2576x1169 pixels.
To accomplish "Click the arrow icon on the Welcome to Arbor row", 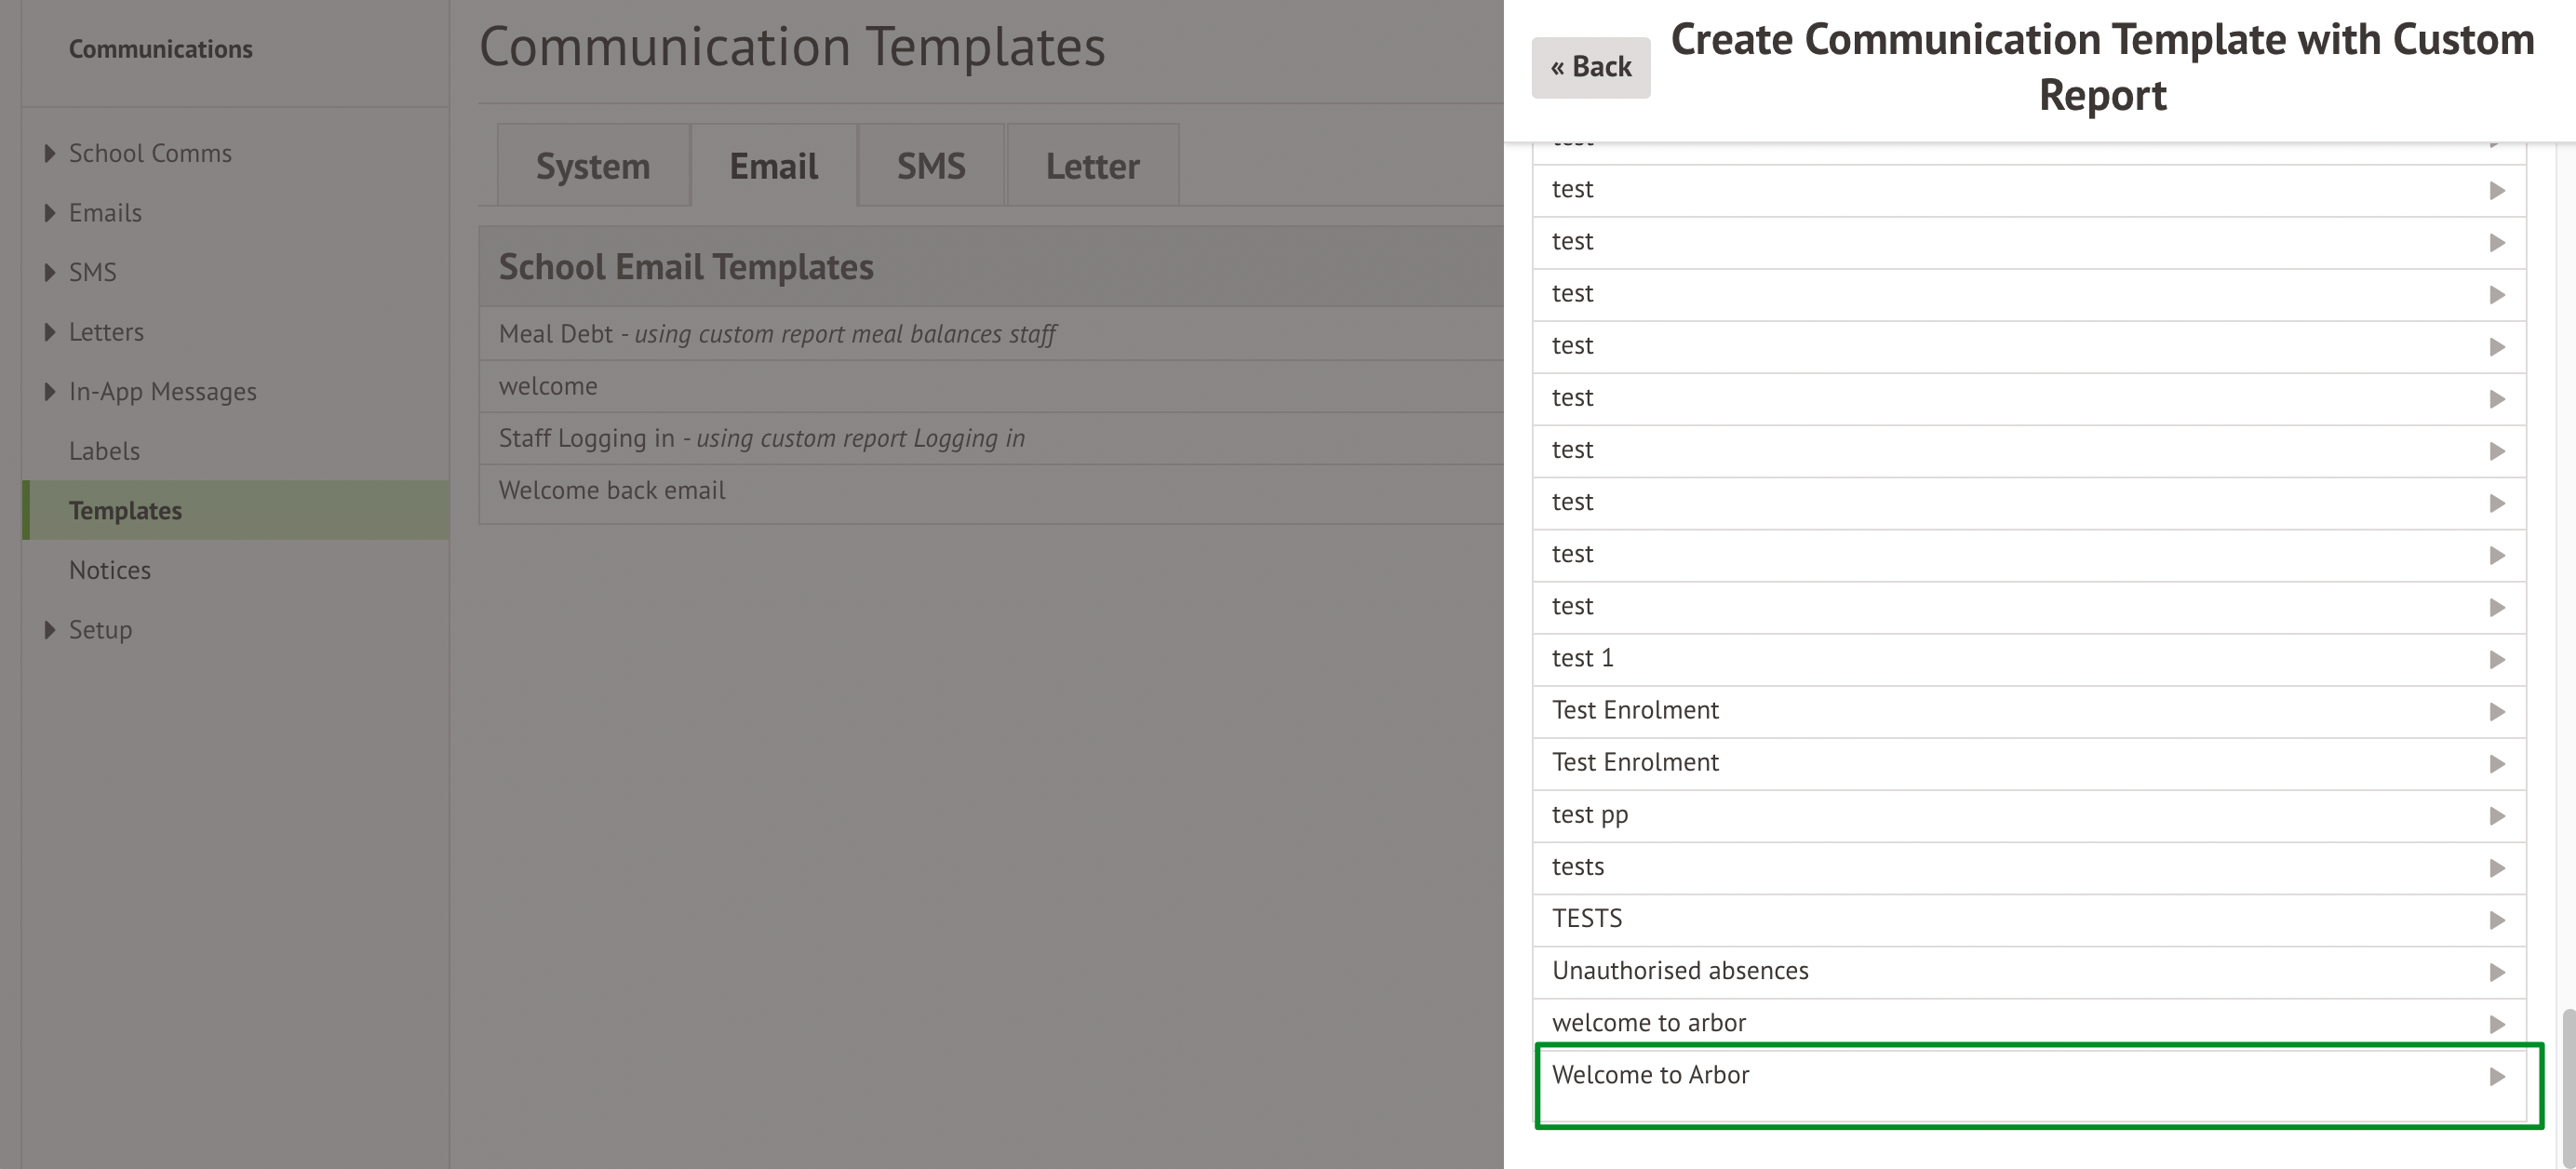I will pyautogui.click(x=2496, y=1077).
